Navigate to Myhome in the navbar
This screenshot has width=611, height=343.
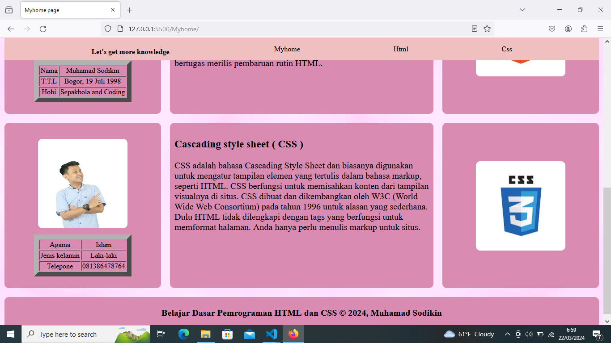[287, 49]
